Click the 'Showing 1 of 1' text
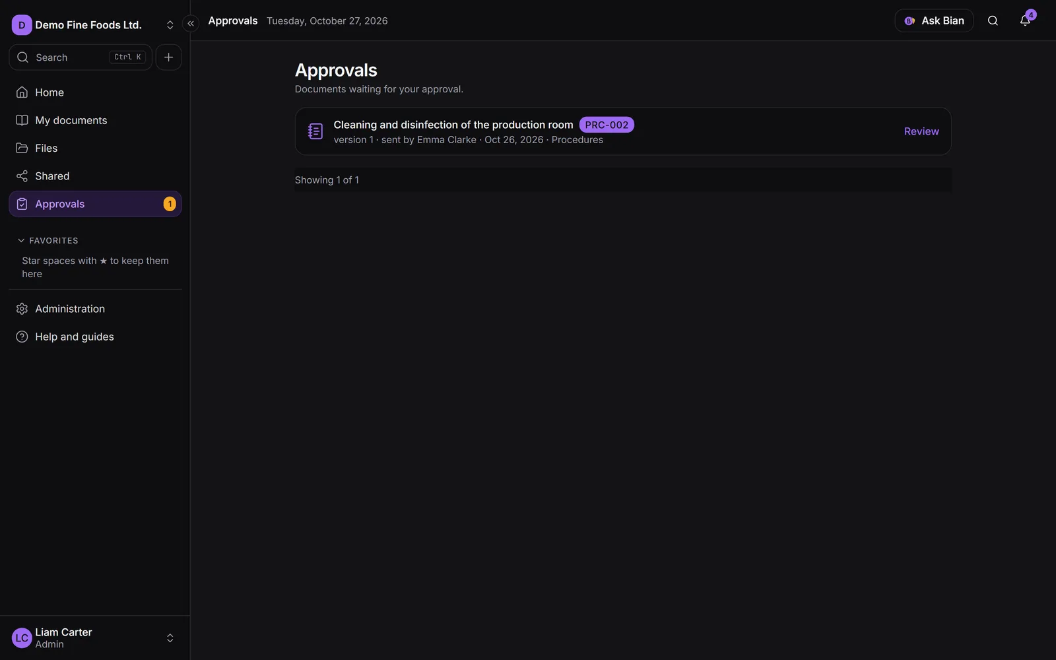This screenshot has height=660, width=1056. (x=327, y=180)
